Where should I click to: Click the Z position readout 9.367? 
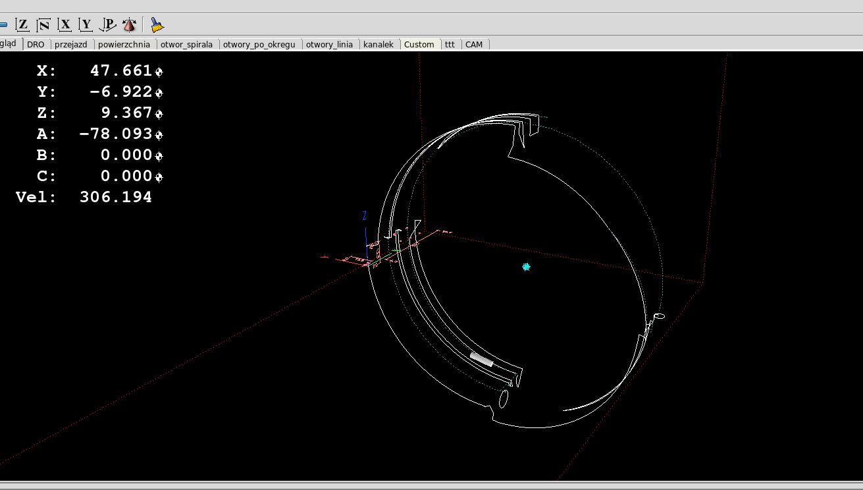coord(126,113)
